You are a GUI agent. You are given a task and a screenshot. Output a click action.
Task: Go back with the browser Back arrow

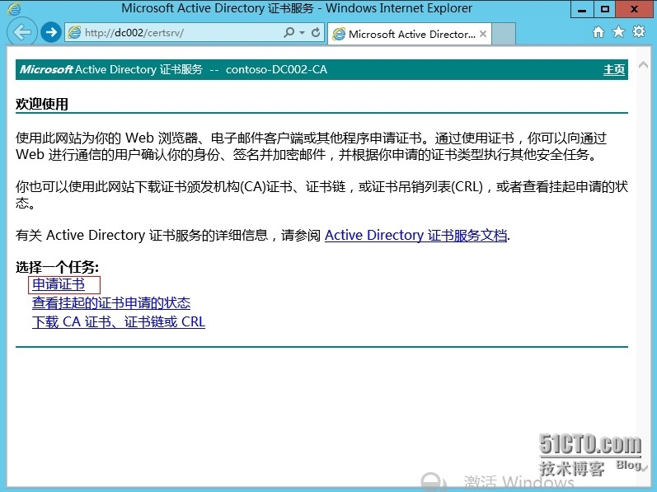click(x=21, y=32)
